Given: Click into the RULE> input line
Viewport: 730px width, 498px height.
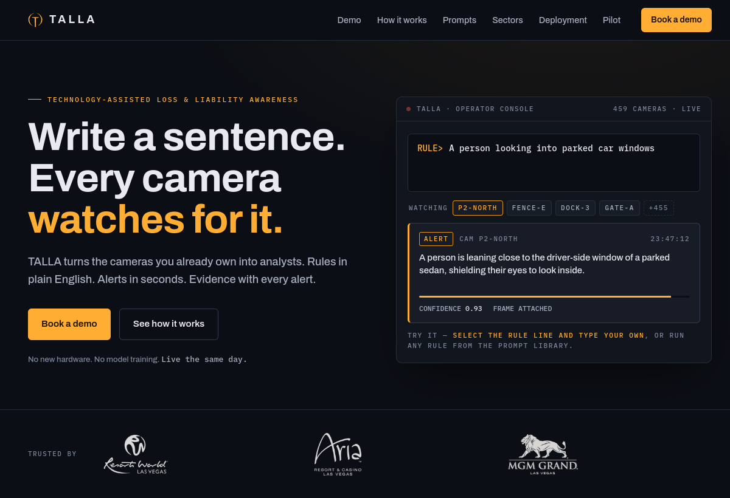Looking at the screenshot, I should tap(554, 163).
